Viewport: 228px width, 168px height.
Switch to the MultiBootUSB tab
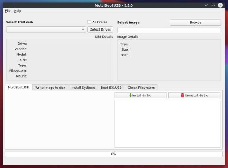(18, 87)
